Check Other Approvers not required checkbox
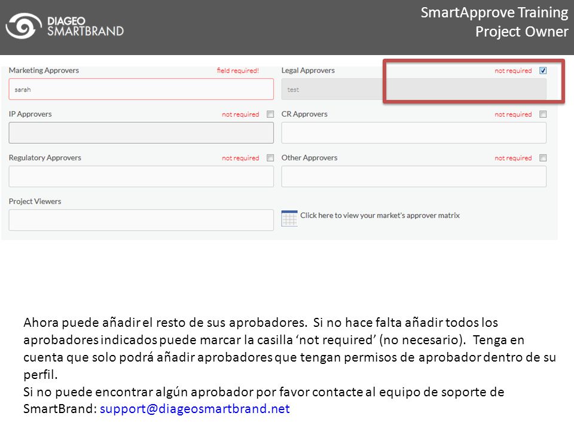Screen dimensions: 574x431 (x=543, y=157)
